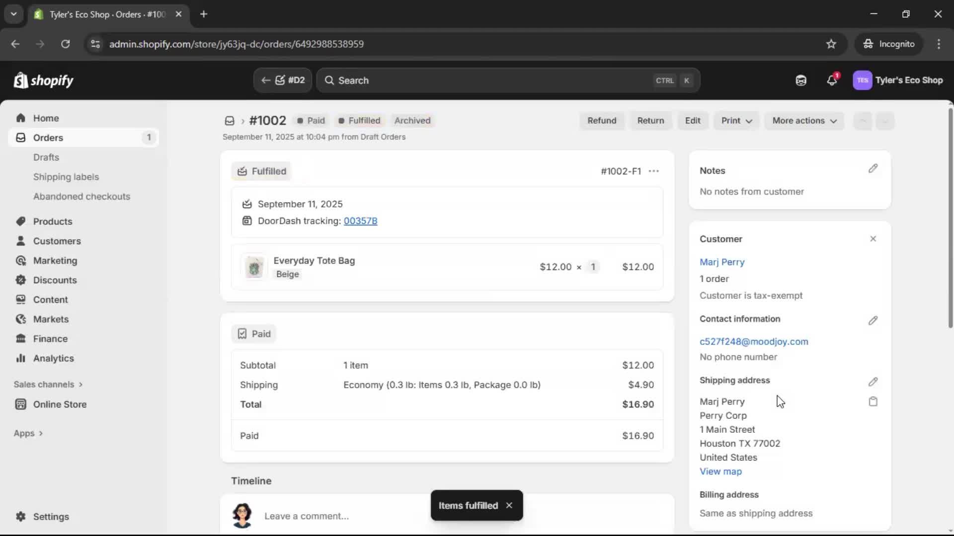Edit contact information with pencil icon

873,321
